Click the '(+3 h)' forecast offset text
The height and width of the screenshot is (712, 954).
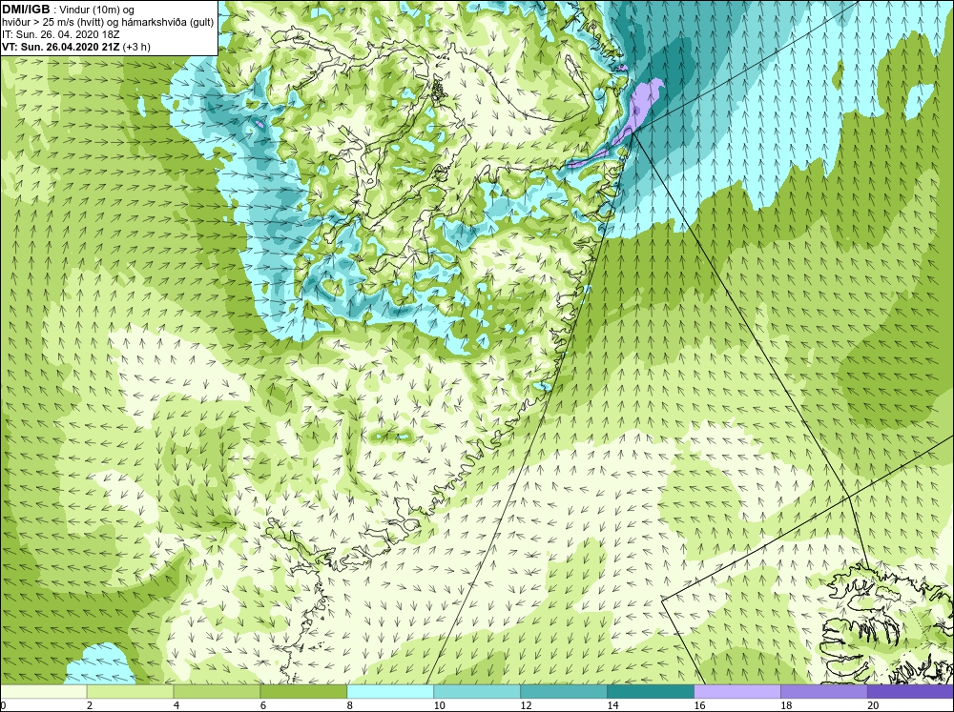tap(136, 46)
